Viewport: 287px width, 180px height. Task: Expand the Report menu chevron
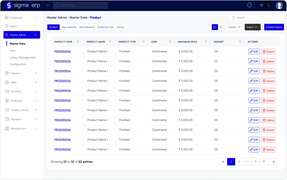(x=35, y=26)
